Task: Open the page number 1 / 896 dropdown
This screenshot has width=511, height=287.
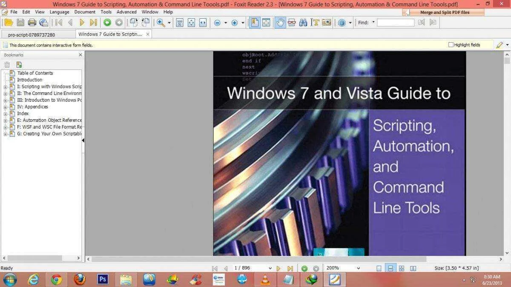Action: [270, 268]
